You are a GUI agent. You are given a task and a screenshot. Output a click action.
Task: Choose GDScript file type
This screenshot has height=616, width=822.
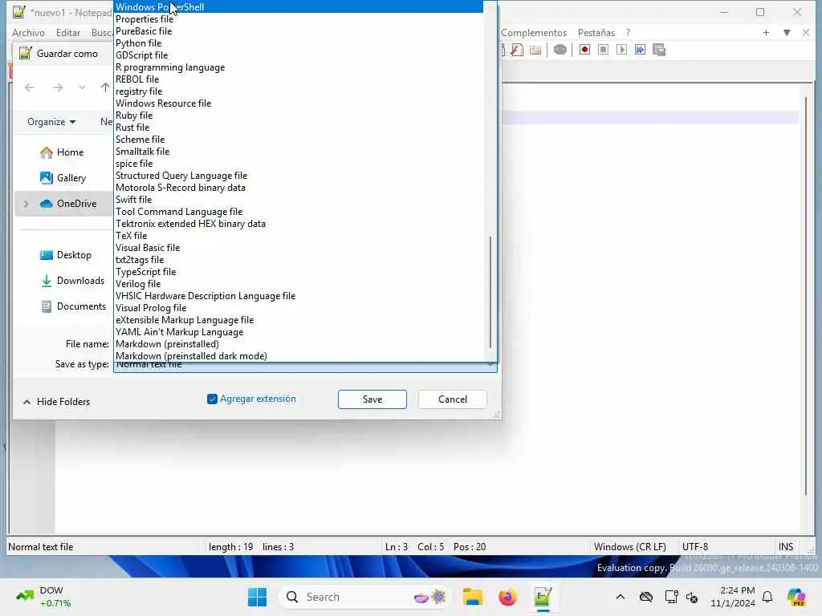(299, 55)
